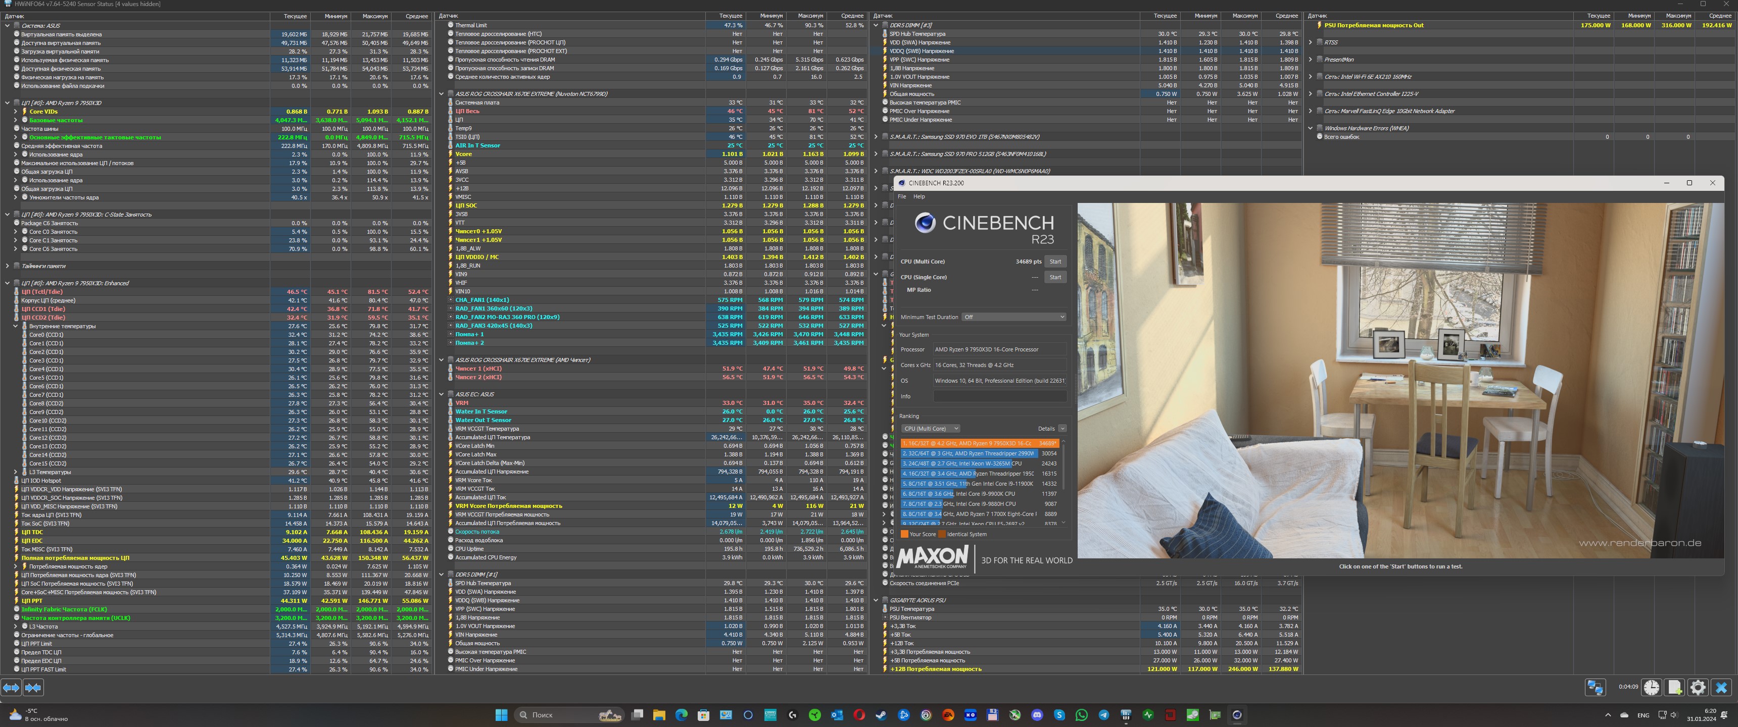Reset sensor timer via clock icon
1738x727 pixels.
point(1652,687)
